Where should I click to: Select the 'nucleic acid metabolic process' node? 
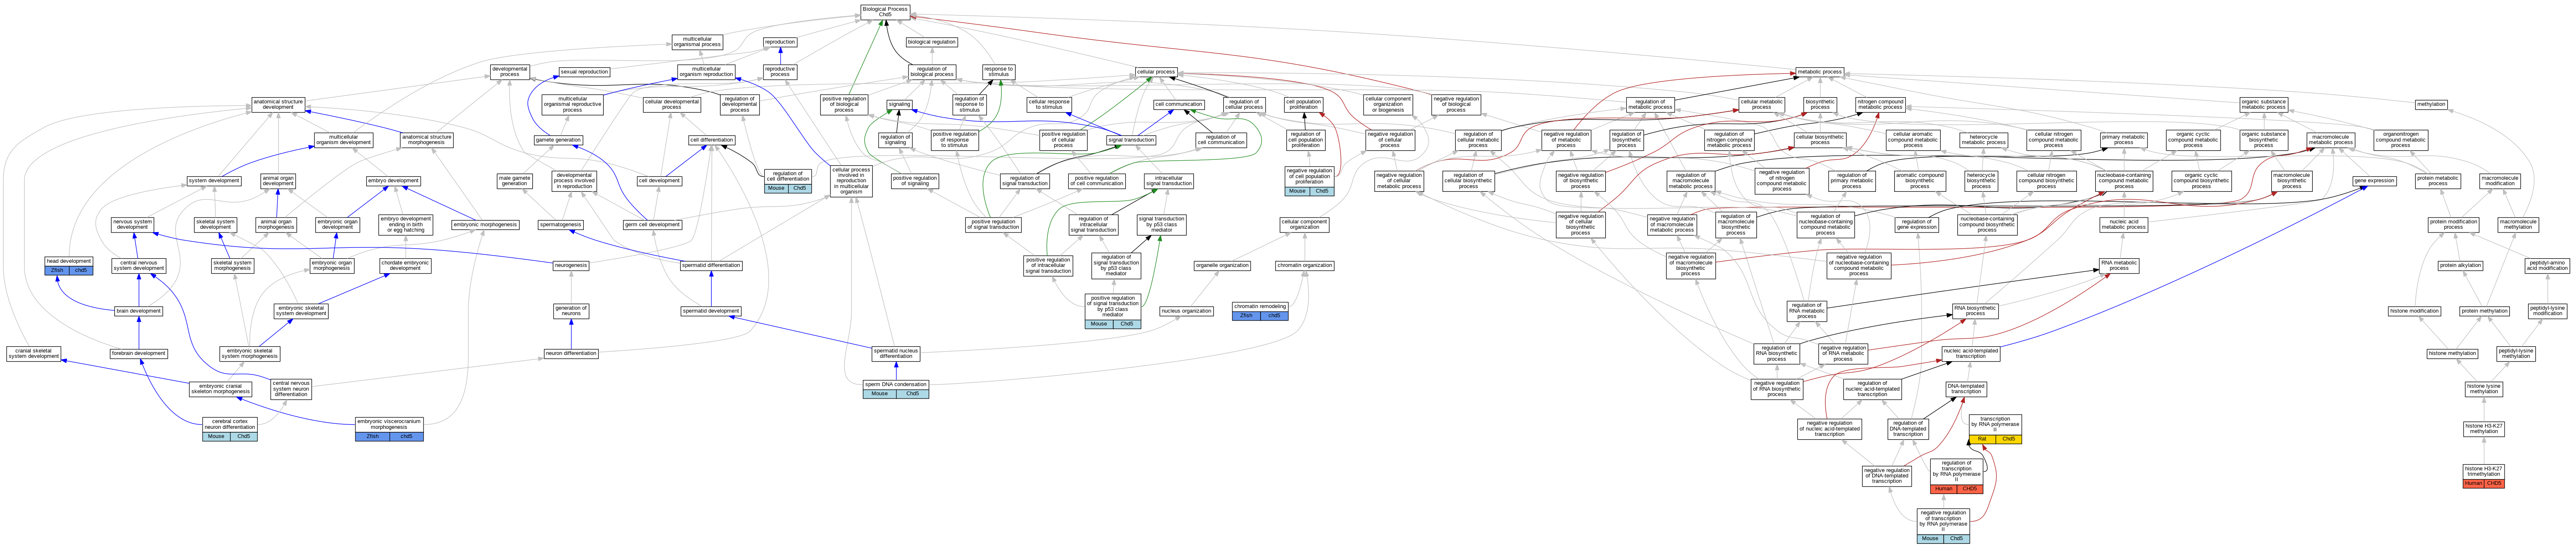2123,225
